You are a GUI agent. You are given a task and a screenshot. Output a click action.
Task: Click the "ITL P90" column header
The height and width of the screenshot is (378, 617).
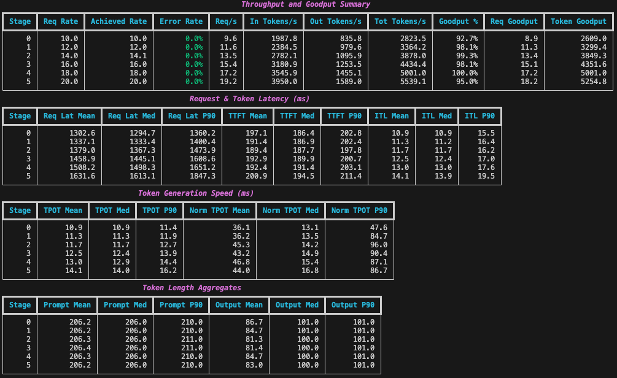[479, 116]
